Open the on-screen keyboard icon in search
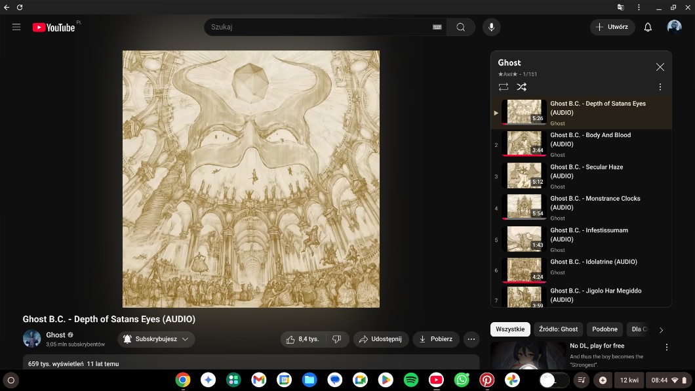Image resolution: width=695 pixels, height=391 pixels. pyautogui.click(x=437, y=27)
